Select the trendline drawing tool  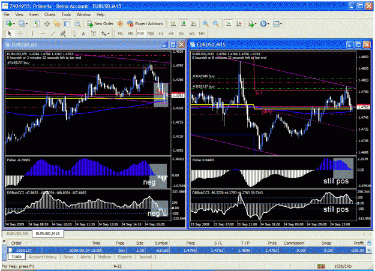coord(53,34)
